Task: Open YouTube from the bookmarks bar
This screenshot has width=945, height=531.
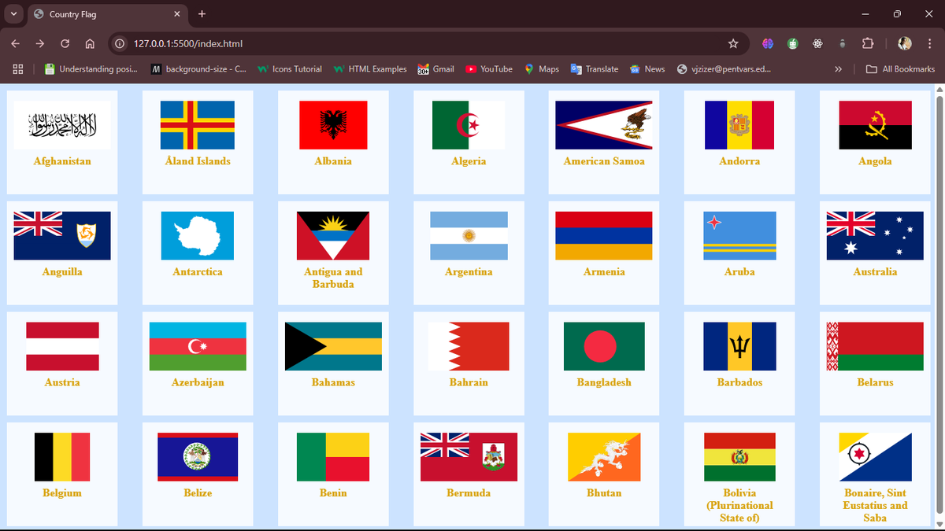Action: point(488,69)
